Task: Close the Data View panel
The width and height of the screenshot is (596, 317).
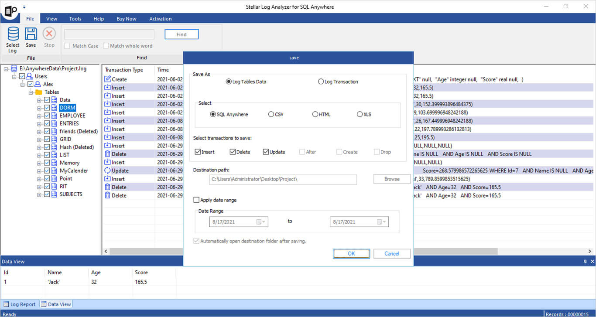Action: 593,262
